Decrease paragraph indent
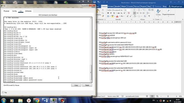The width and height of the screenshot is (184, 103). tap(149, 10)
